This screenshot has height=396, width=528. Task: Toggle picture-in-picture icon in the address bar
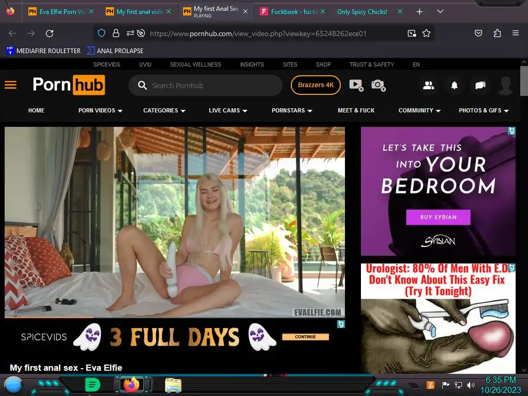[411, 34]
